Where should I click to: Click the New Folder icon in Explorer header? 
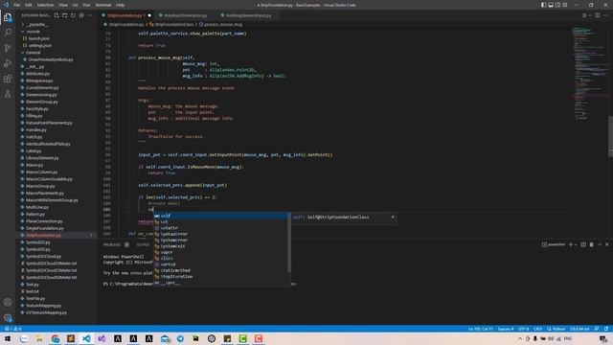click(x=65, y=15)
